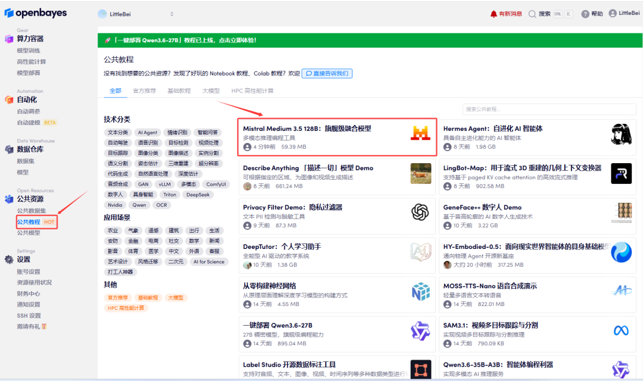Screen dimensions: 643x381
Task: Open the Mistral Medium 3.5 128B tutorial title
Action: [307, 129]
